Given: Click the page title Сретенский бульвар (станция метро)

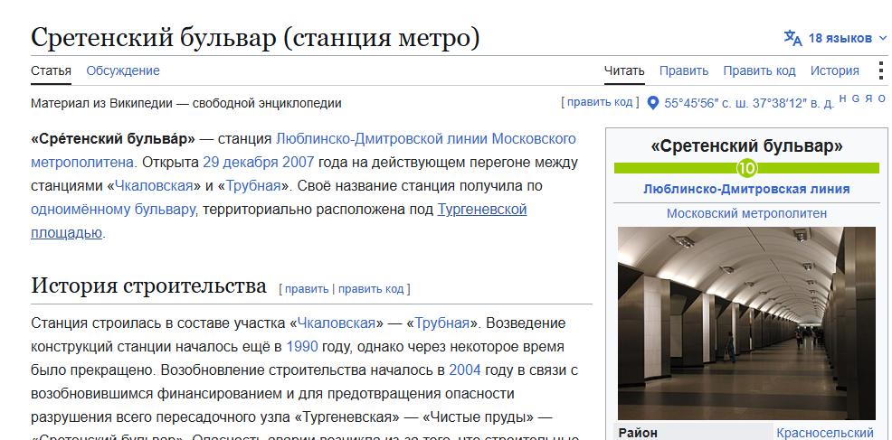Looking at the screenshot, I should tap(255, 38).
